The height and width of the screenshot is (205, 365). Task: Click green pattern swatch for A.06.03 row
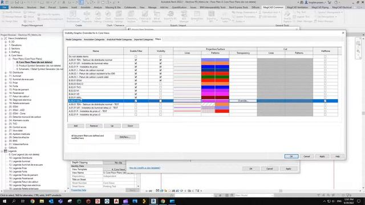click(x=215, y=77)
